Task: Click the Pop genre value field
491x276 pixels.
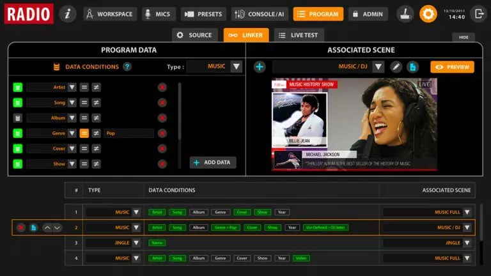Action: tap(129, 134)
